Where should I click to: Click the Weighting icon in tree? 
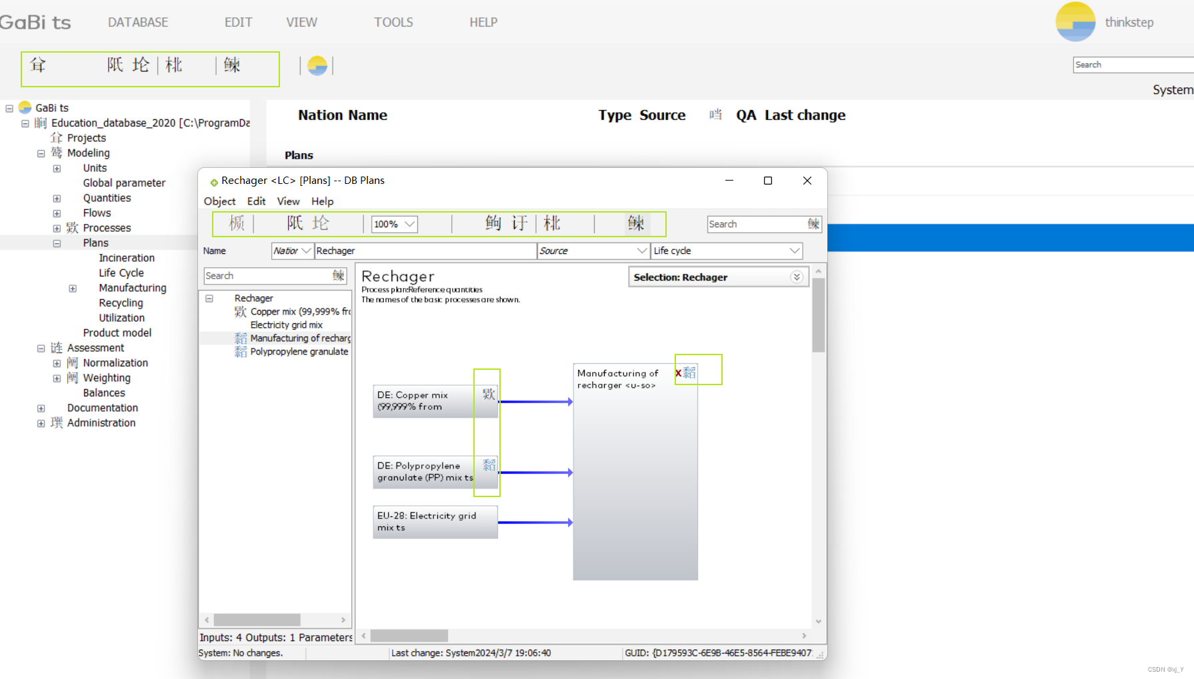point(73,378)
